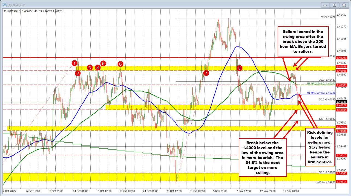The width and height of the screenshot is (351, 196).
Task: Click marker 5 at the mid-October highs
Action: point(103,63)
